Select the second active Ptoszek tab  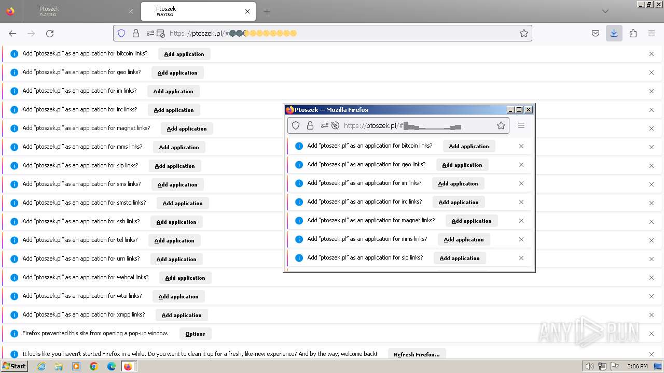coord(197,11)
